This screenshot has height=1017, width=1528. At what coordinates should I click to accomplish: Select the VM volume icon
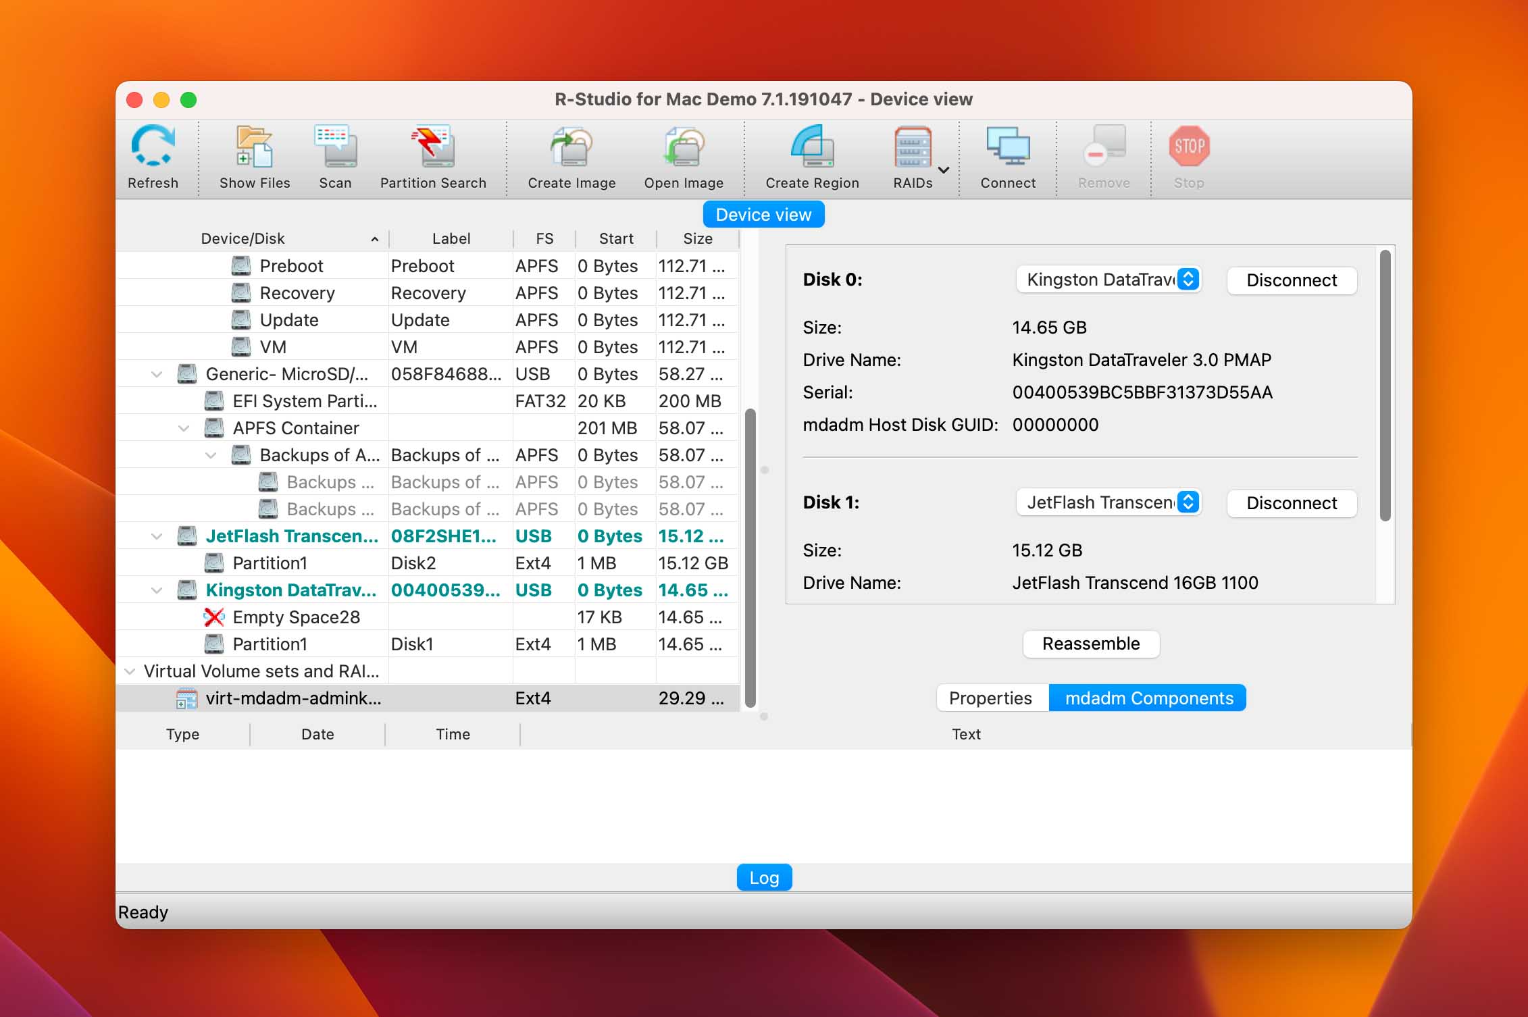[x=241, y=347]
